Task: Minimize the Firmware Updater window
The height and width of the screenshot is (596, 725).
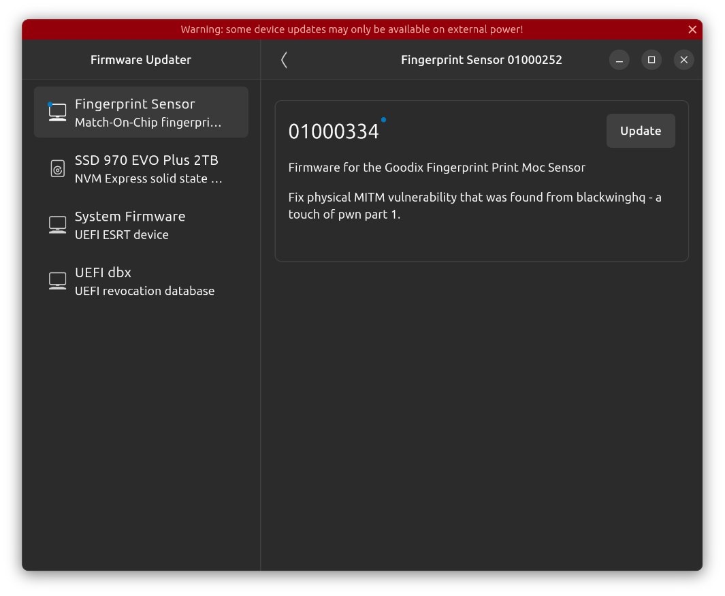Action: [x=619, y=60]
